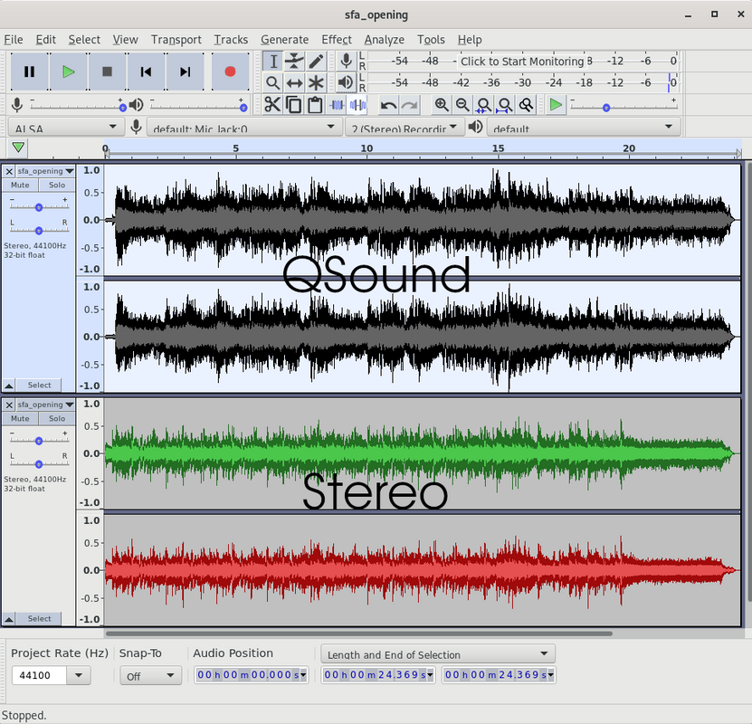Close the top sfa_opening track
Screen dimensions: 752x724
coord(9,171)
